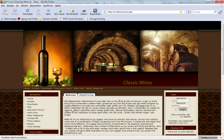Open the Funktioner menu
The width and height of the screenshot is (224, 140).
coord(48,6)
